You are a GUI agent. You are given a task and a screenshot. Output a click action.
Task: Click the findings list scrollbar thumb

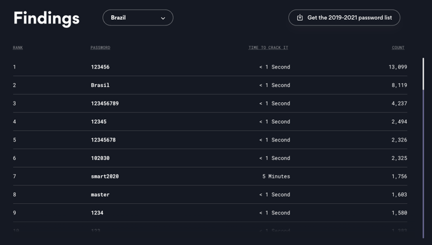pyautogui.click(x=424, y=74)
